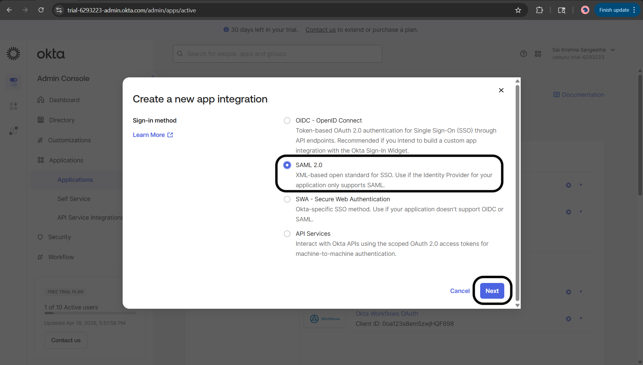
Task: Click the okta wordmark logo
Action: (x=51, y=54)
